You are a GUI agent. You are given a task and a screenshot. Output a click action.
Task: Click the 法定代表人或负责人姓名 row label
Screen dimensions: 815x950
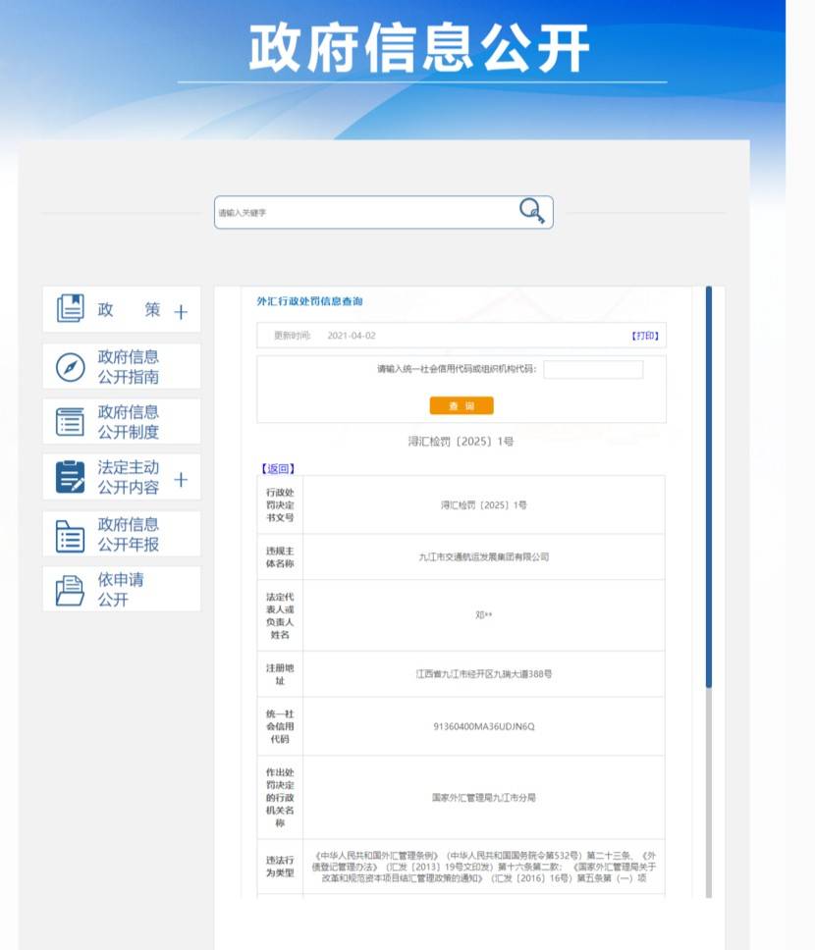pyautogui.click(x=280, y=615)
